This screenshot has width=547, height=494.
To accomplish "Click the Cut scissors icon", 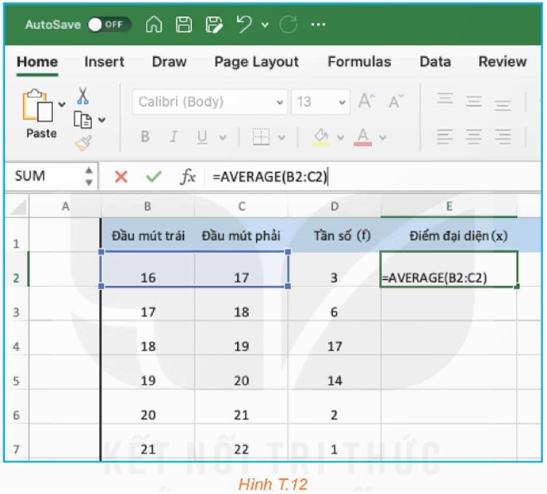I will point(82,96).
